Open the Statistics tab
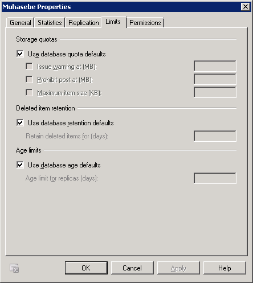 tap(50, 23)
